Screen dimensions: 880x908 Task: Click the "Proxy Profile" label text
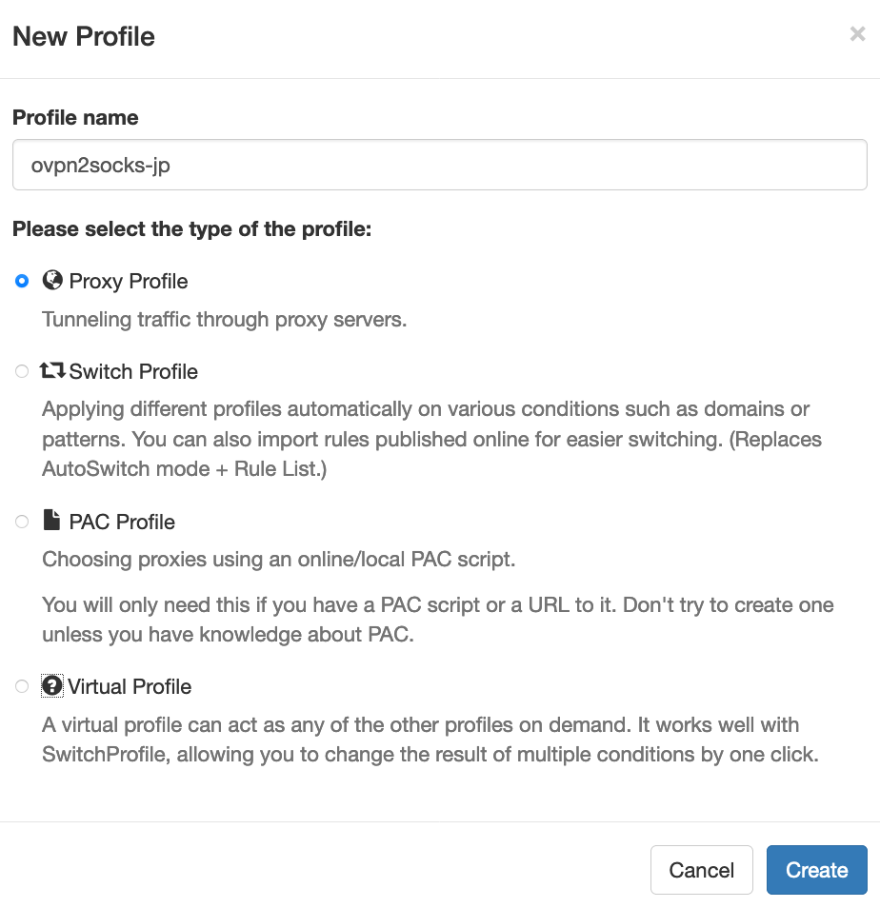click(x=129, y=282)
